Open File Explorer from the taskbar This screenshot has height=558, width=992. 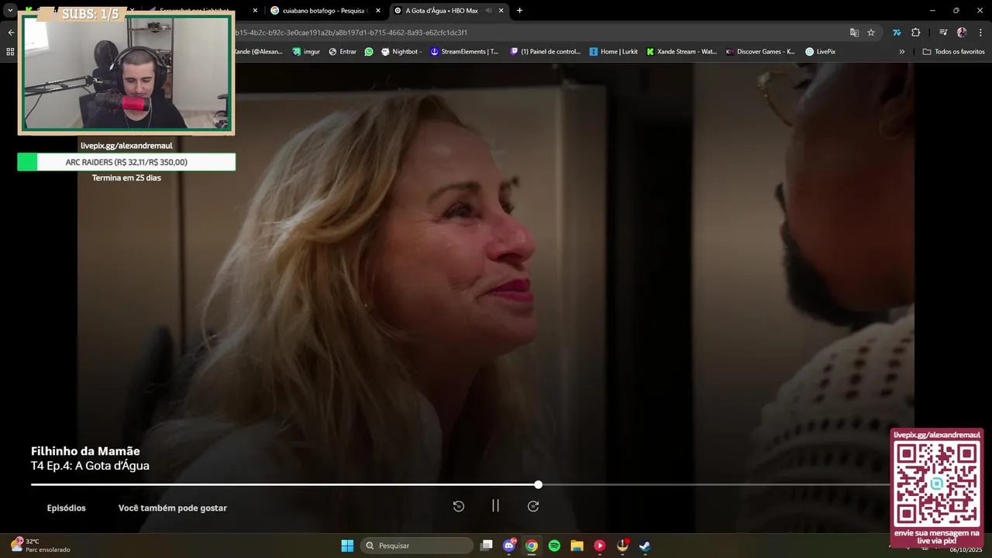tap(577, 546)
